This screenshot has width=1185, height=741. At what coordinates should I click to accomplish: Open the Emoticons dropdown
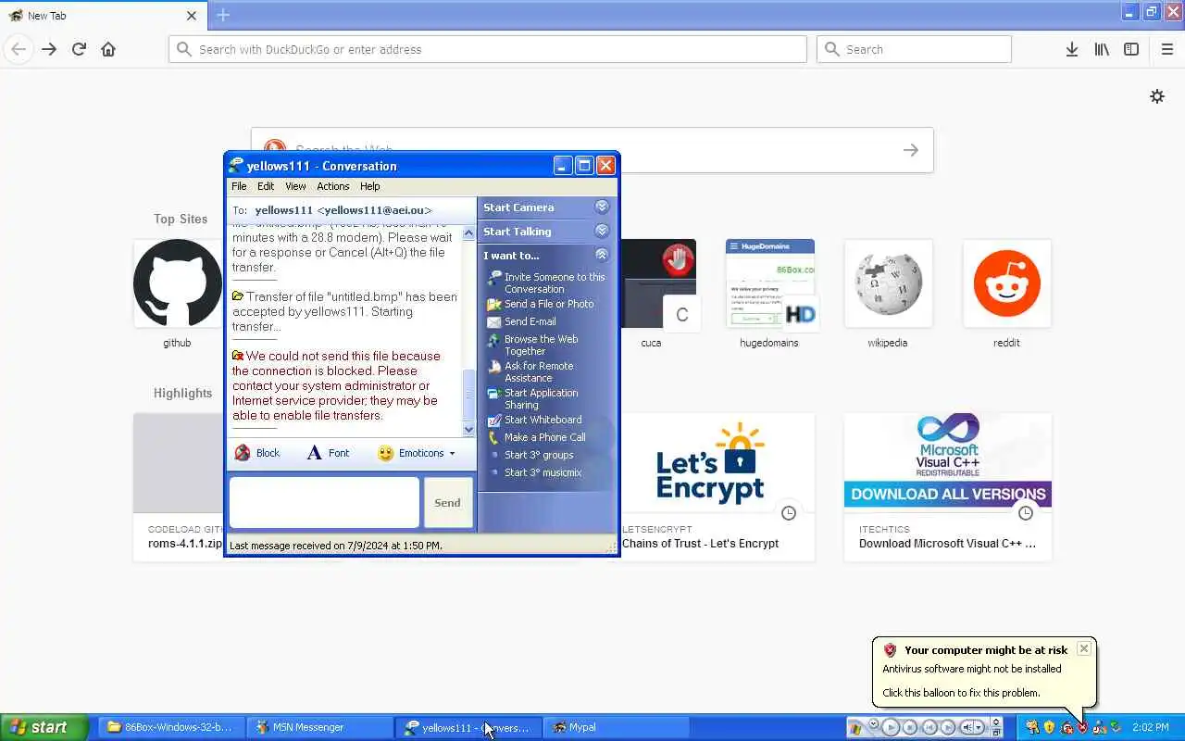tap(417, 453)
